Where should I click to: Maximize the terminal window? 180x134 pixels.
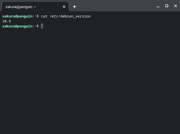[x=167, y=6]
